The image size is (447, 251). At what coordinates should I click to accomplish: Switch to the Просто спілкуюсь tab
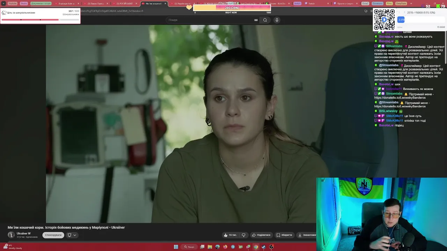345,3
